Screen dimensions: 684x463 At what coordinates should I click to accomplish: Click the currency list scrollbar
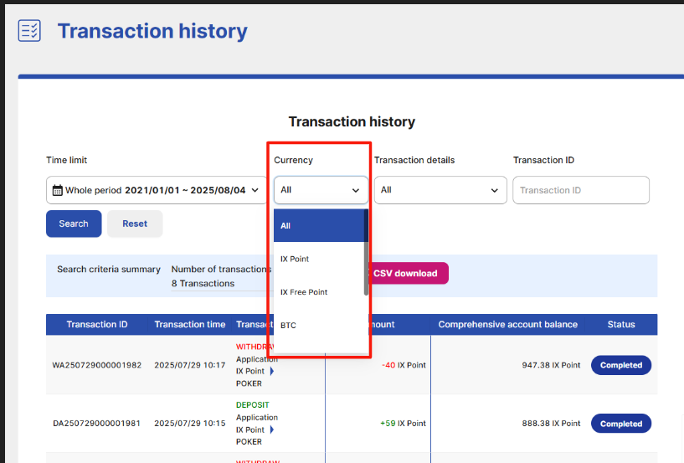pos(366,252)
